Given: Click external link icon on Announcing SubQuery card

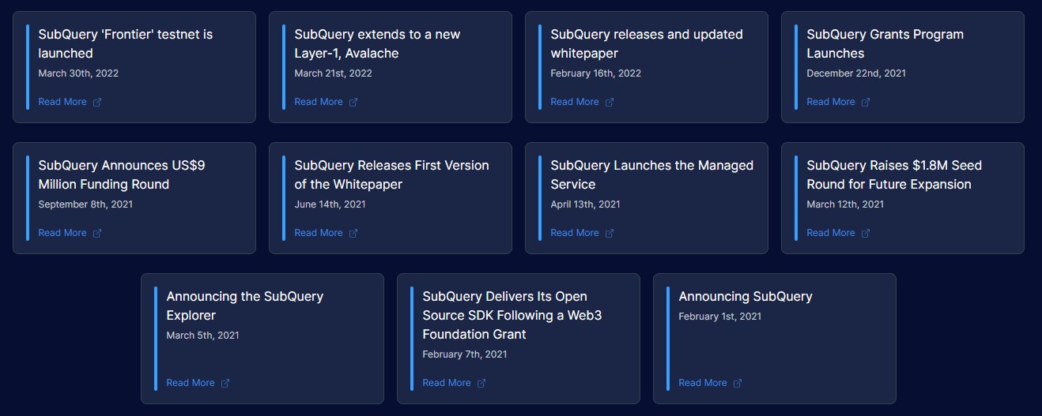Looking at the screenshot, I should tap(738, 383).
